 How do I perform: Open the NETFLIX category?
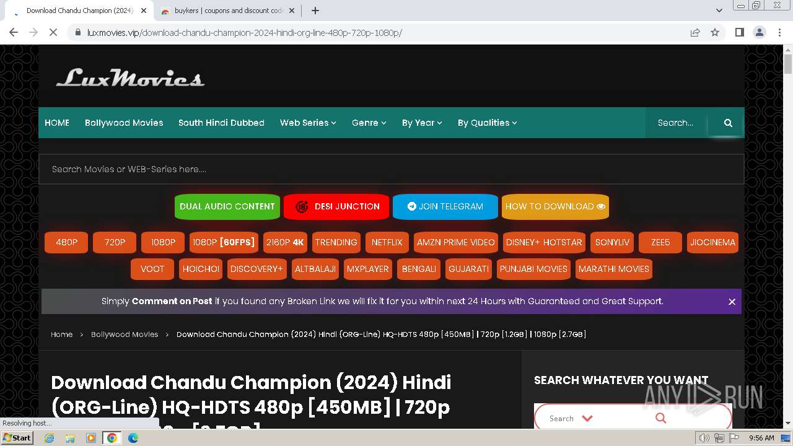[387, 242]
